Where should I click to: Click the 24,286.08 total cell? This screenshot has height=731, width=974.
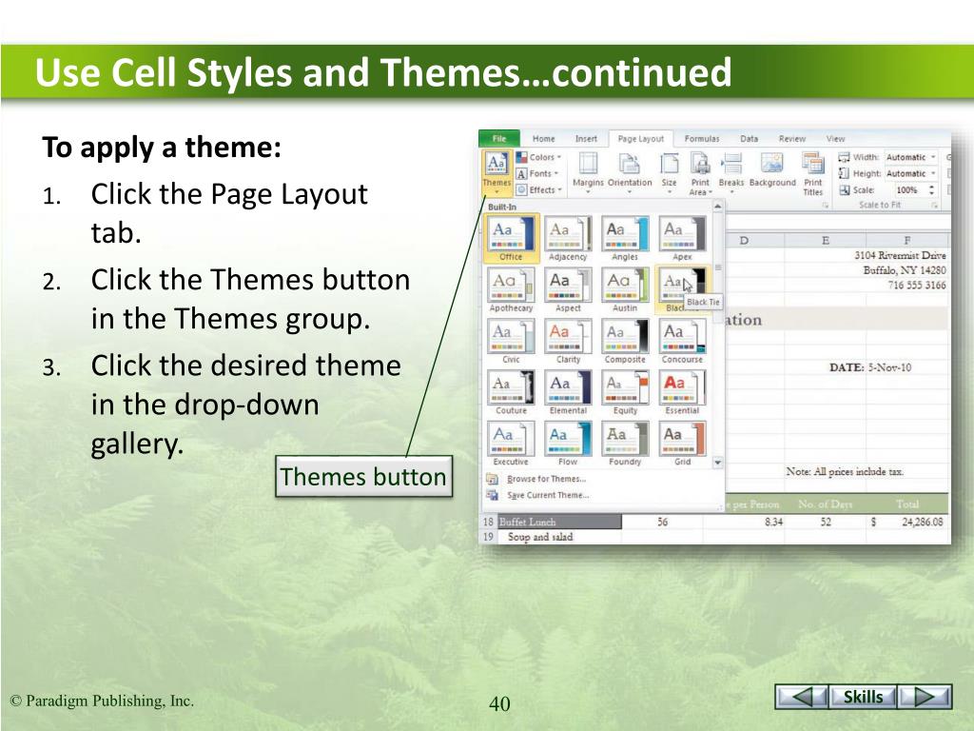tap(906, 523)
